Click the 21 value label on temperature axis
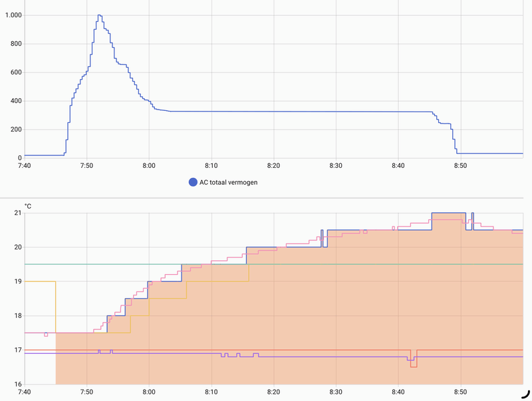 (18, 213)
